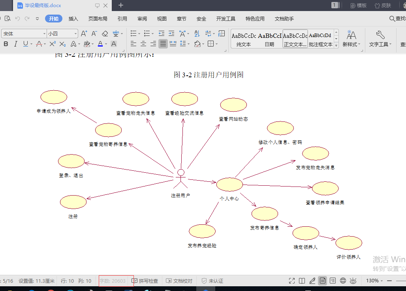The image size is (406, 291).
Task: Click the font color A button
Action: point(100,44)
